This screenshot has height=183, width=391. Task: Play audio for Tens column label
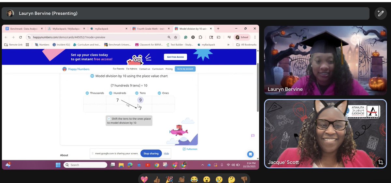coord(136,93)
